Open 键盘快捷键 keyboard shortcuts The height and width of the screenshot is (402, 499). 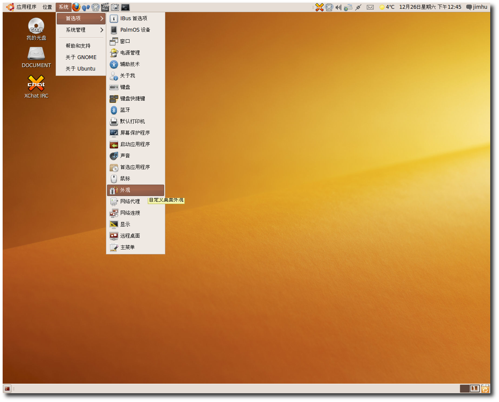132,98
